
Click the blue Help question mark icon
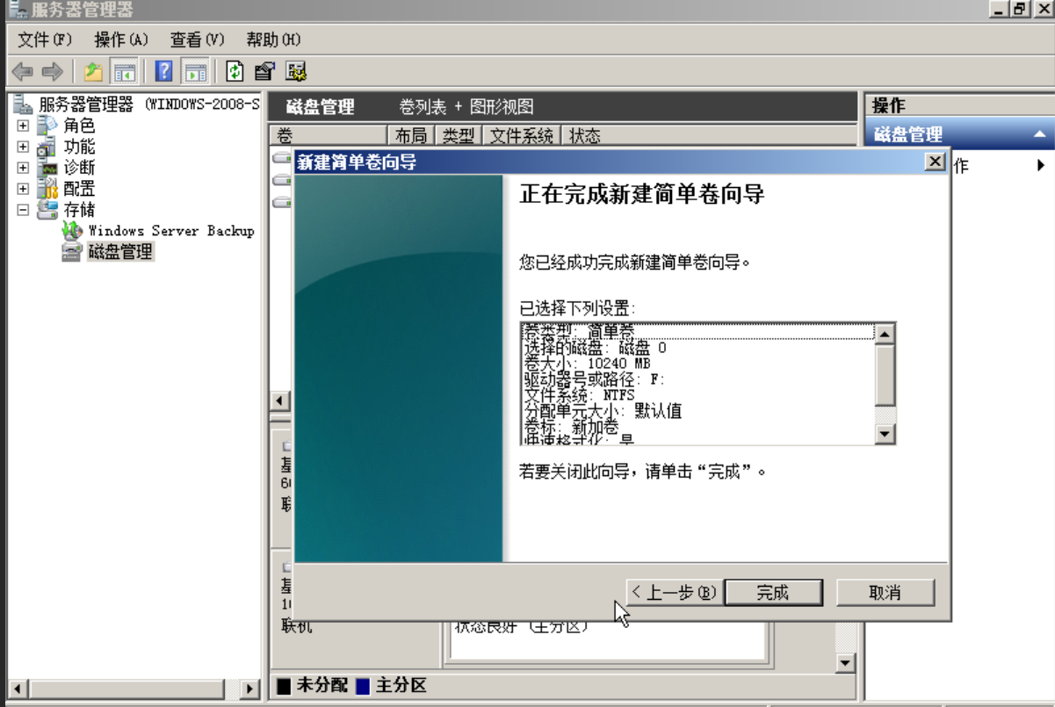point(163,72)
